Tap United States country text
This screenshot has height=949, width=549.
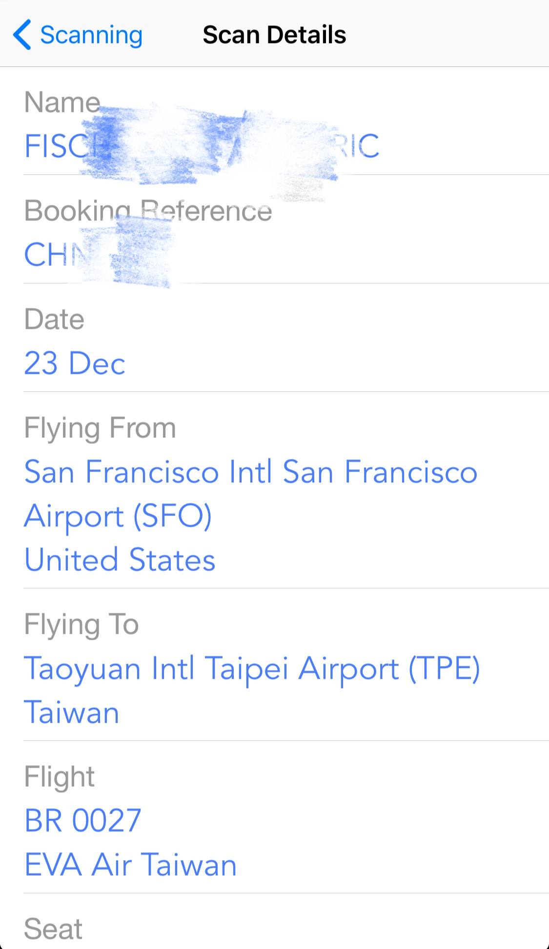point(120,560)
